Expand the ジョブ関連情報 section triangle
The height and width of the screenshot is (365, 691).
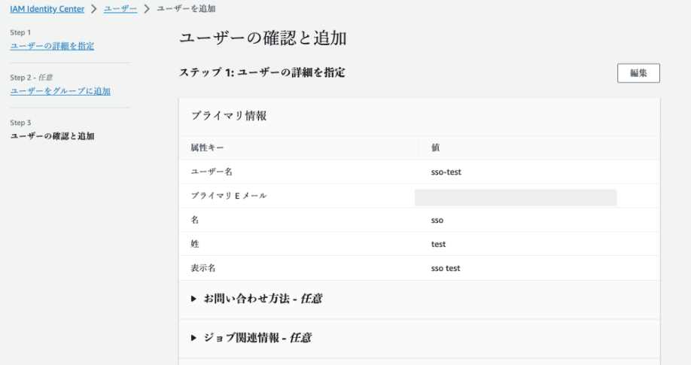[x=194, y=338]
